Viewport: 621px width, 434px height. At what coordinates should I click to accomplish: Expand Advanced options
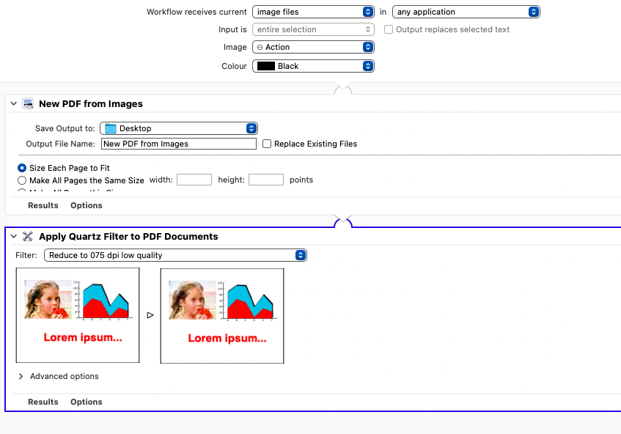pyautogui.click(x=21, y=376)
